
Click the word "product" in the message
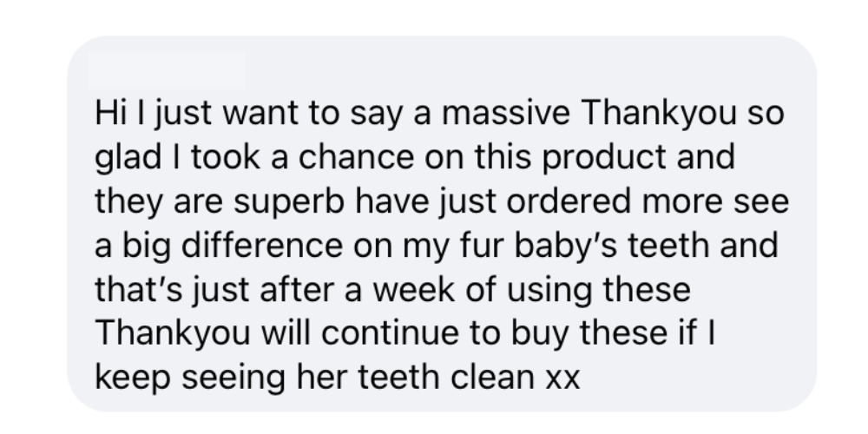(604, 159)
